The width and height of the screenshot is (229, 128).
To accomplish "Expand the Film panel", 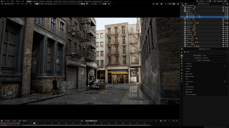I will click(x=206, y=79).
